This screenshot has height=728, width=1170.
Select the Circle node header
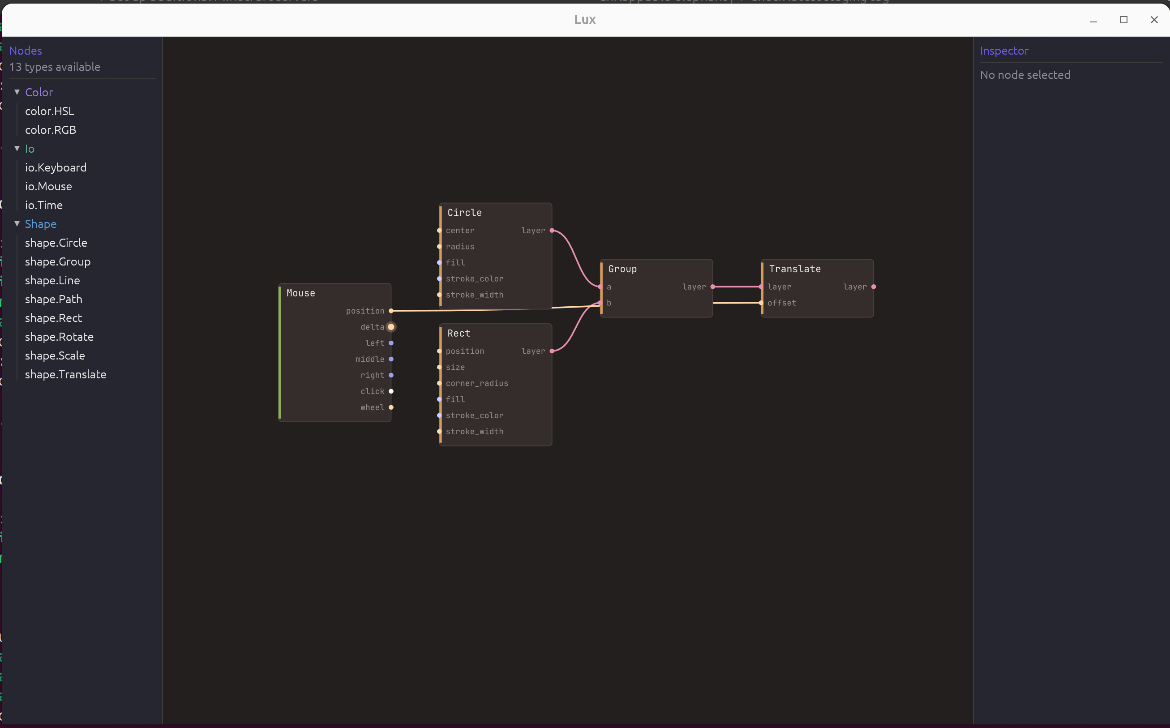pyautogui.click(x=464, y=213)
